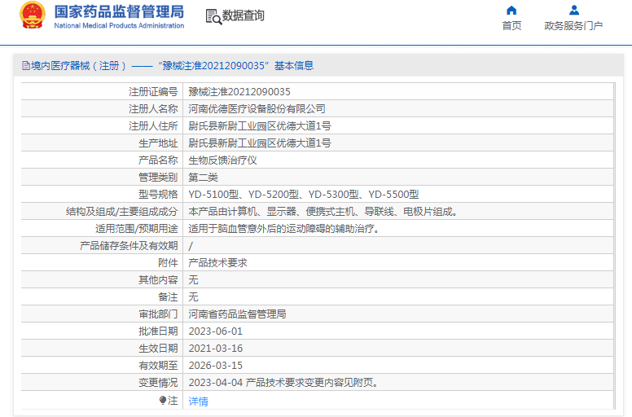Viewport: 632px width, 417px height.
Task: Select the 生产地址 address value
Action: pyautogui.click(x=260, y=143)
